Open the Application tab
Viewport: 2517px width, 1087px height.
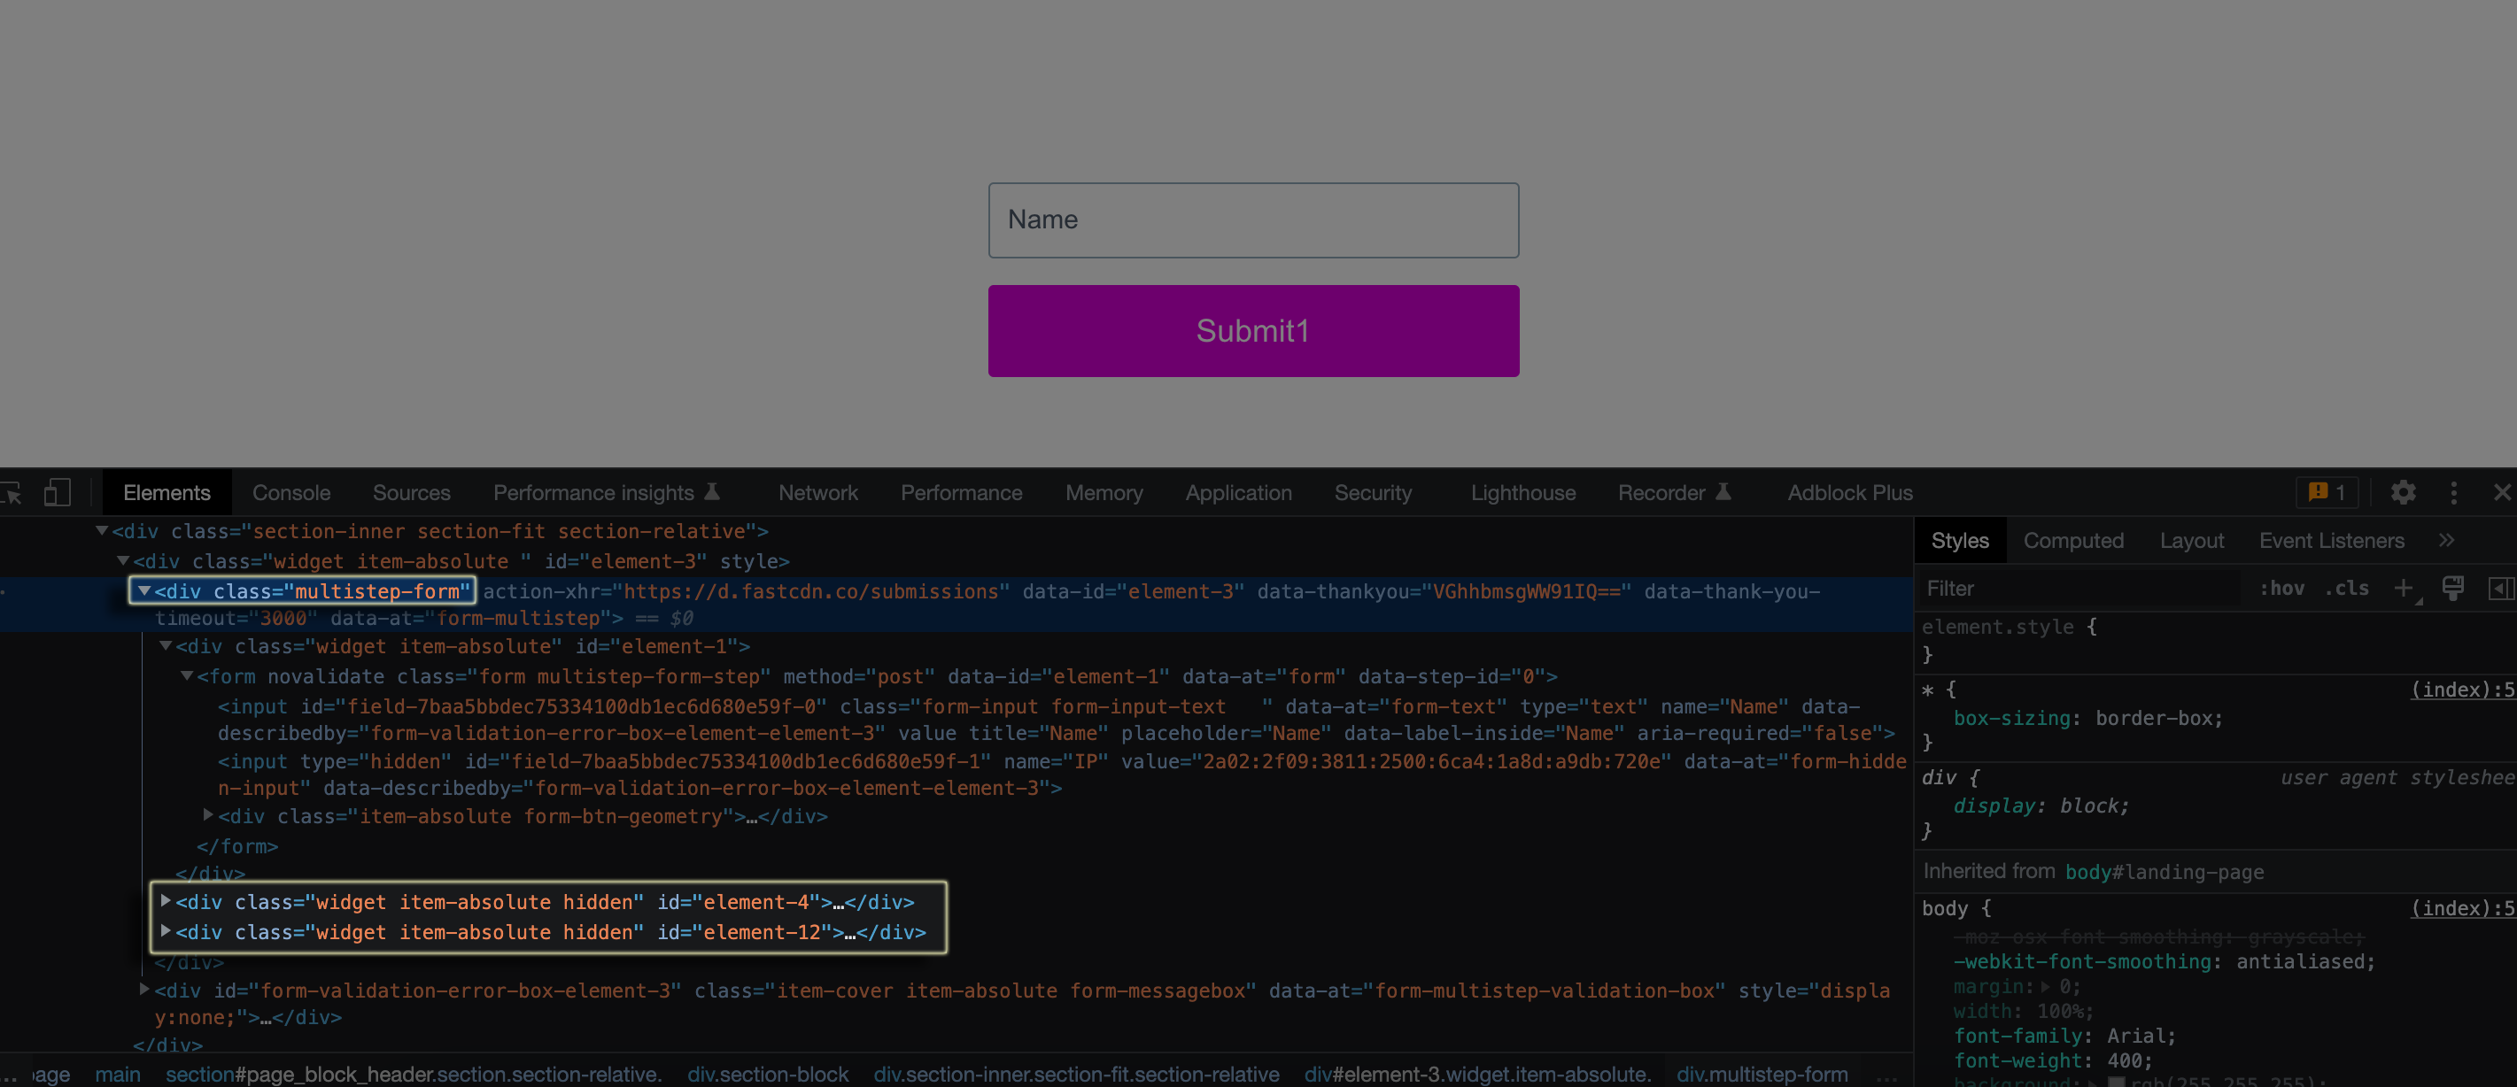1238,492
